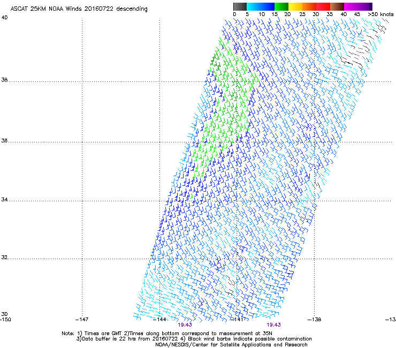The image size is (396, 348).
Task: Pick the green 15–20 knots legend color
Action: (x=281, y=6)
